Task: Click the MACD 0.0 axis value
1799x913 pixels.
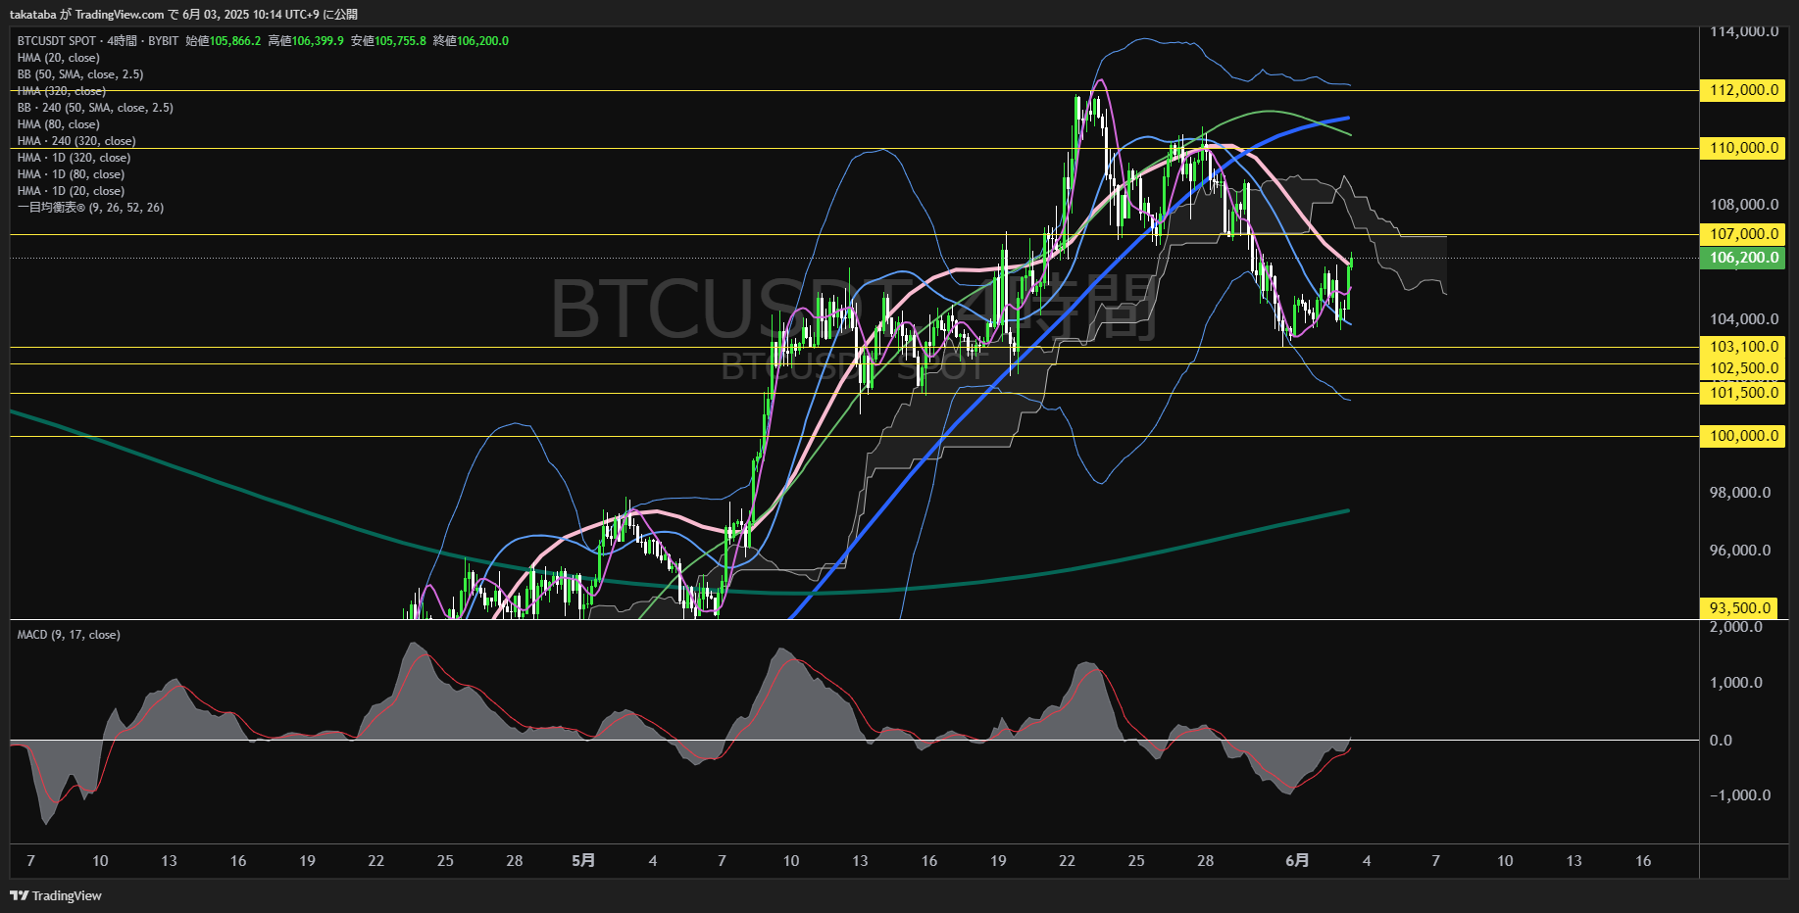Action: pos(1721,740)
